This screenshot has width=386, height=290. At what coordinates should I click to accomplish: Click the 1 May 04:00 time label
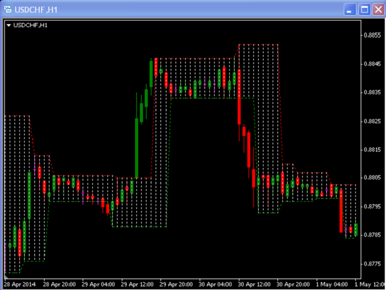tap(332, 285)
